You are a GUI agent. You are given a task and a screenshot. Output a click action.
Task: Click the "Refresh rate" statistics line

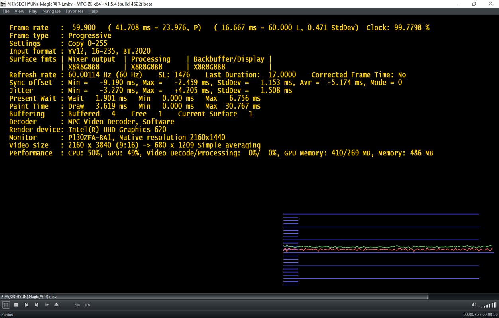coord(208,75)
